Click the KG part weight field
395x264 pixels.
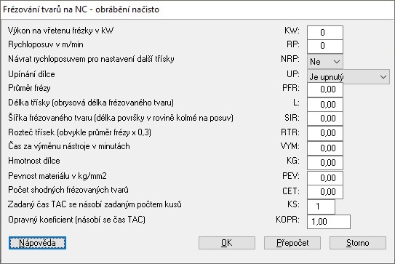(x=325, y=163)
